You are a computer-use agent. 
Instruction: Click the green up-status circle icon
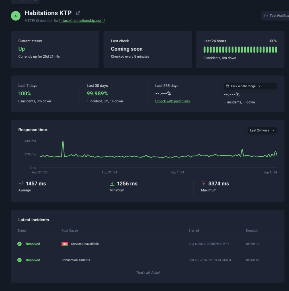tap(16, 16)
